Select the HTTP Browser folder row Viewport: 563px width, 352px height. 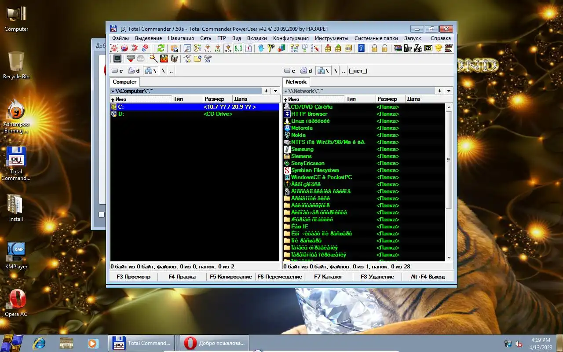point(364,114)
